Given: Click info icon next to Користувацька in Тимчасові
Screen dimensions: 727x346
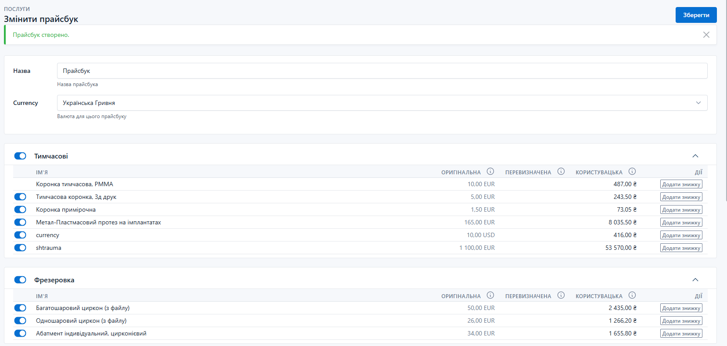Looking at the screenshot, I should tap(632, 172).
